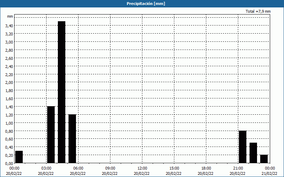Click the 12:00 time axis label
Image resolution: width=284 pixels, height=177 pixels.
click(142, 169)
